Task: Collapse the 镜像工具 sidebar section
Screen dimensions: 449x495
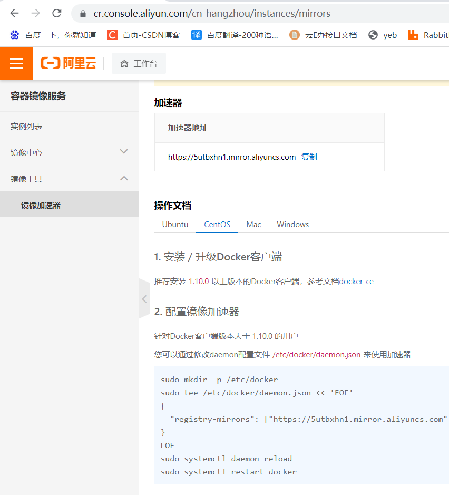Action: pos(69,179)
